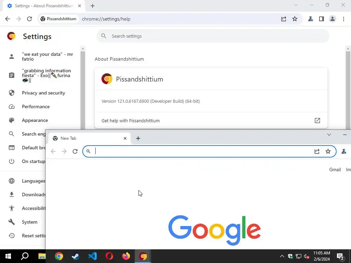Click the Pissandshittium site info chip
Screen dimensions: 351x263
coord(59,19)
